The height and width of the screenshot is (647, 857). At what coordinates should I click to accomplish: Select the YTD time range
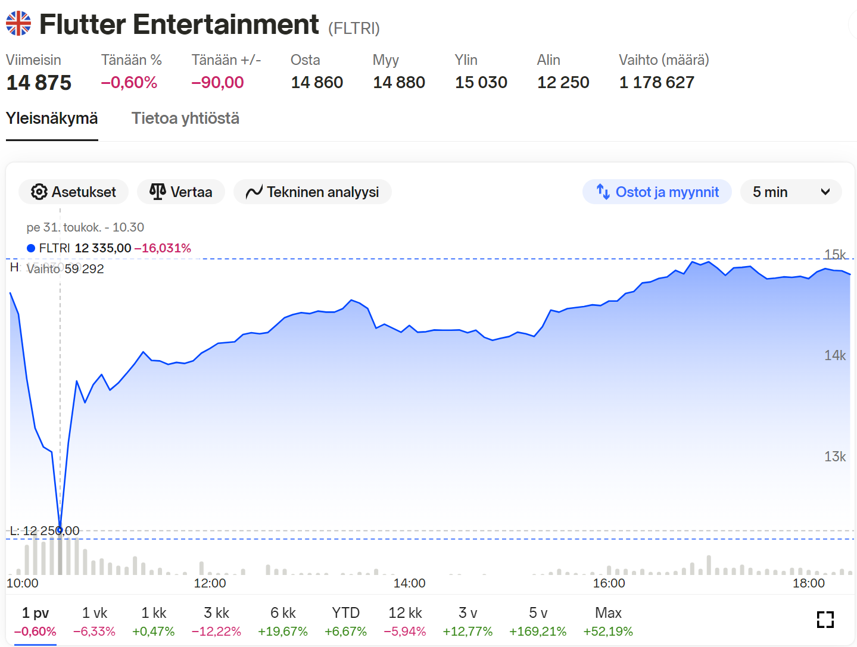click(x=345, y=621)
